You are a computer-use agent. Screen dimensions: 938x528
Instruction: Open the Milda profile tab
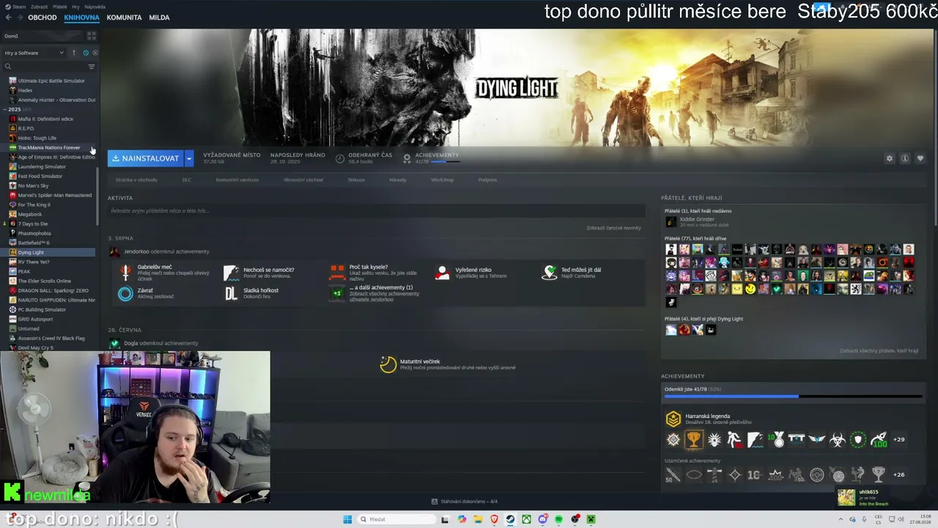pyautogui.click(x=159, y=18)
